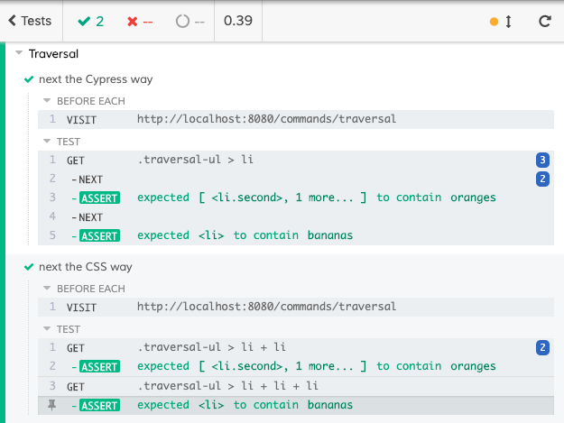Select the Traversal suite title

coord(53,54)
